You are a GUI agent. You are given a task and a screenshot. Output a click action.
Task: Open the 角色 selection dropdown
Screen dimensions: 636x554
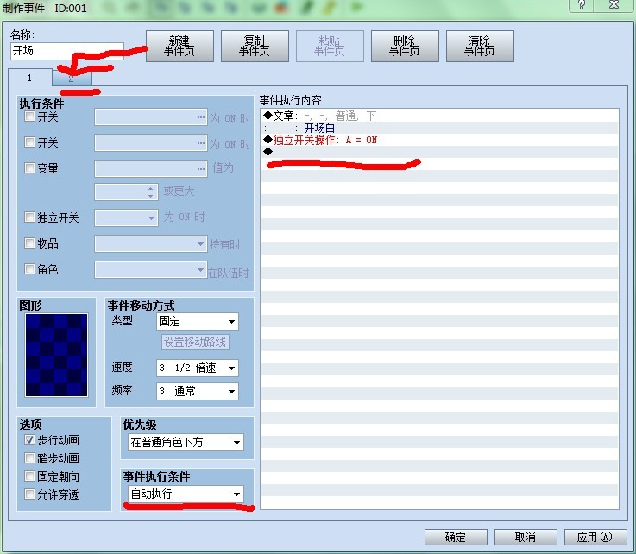pyautogui.click(x=151, y=270)
